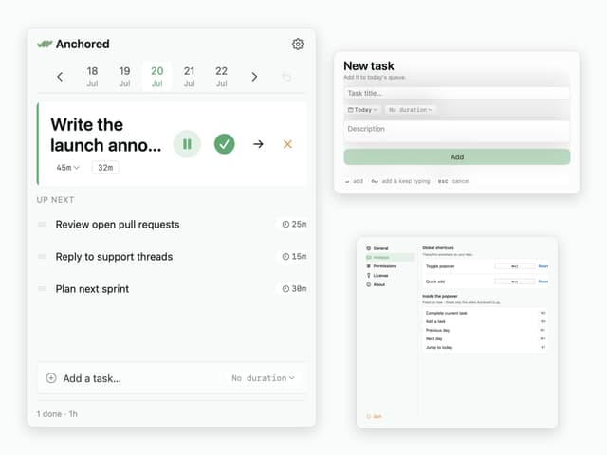The height and width of the screenshot is (455, 607).
Task: Open the Today date dropdown in New task
Action: tap(362, 110)
